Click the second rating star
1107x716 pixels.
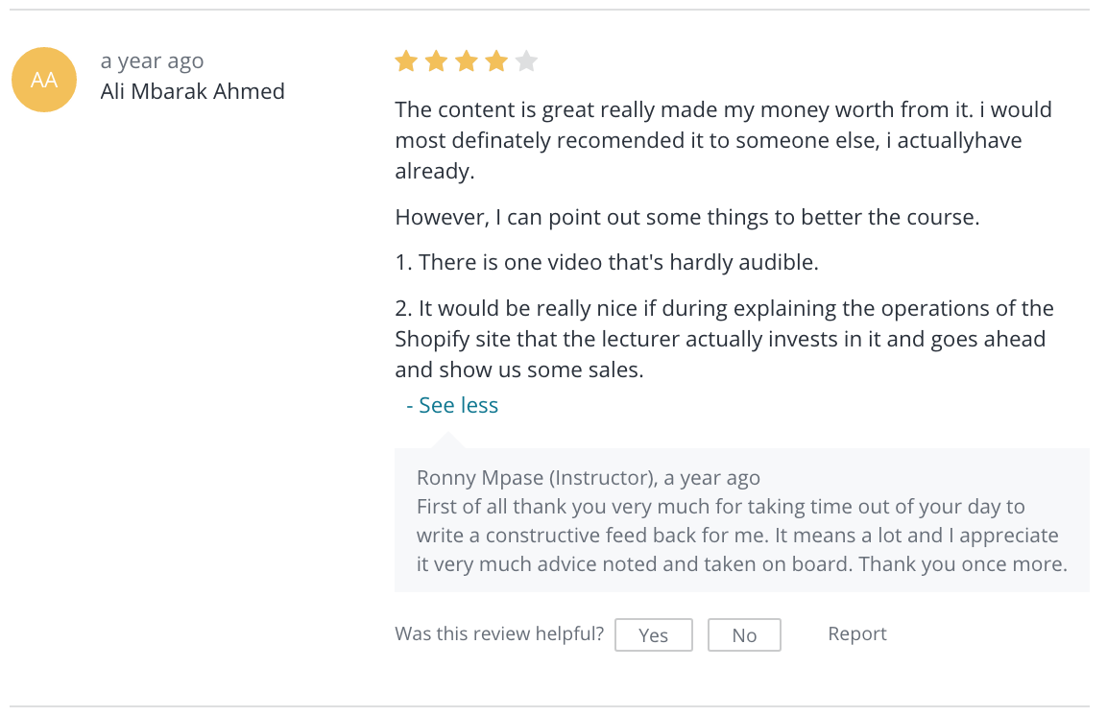tap(436, 61)
